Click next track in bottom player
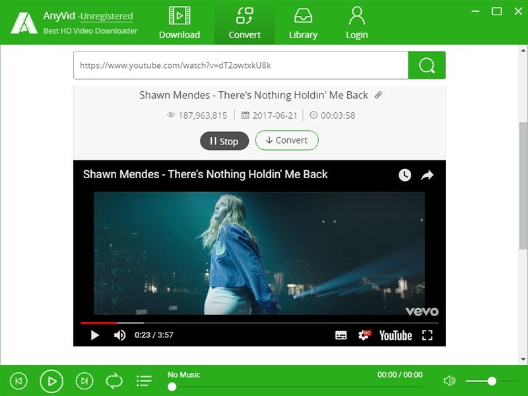 point(84,381)
